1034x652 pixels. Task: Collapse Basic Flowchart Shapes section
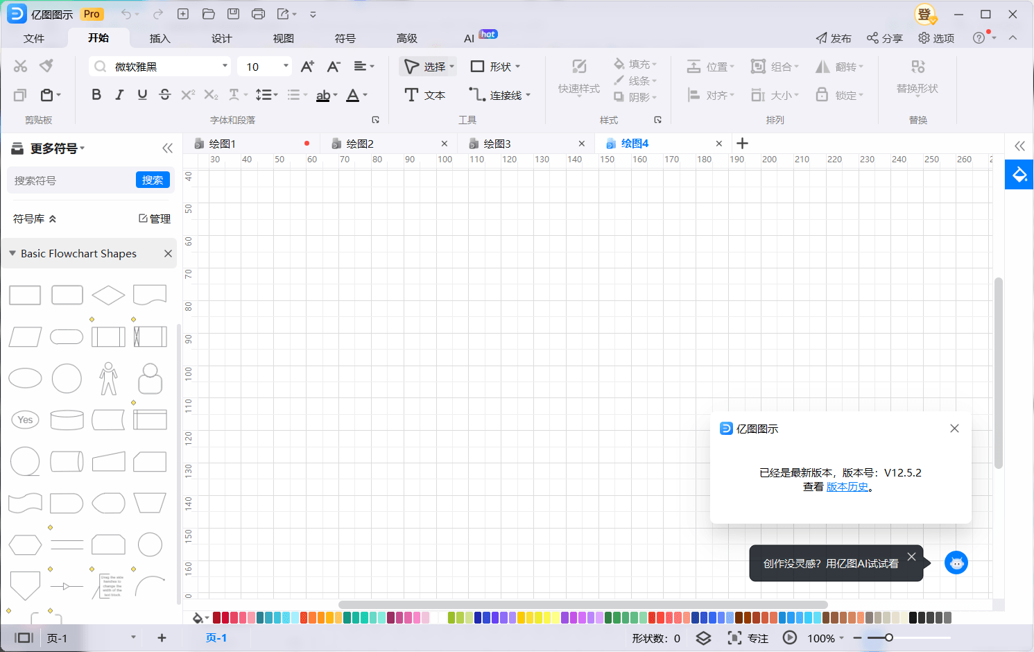click(12, 253)
